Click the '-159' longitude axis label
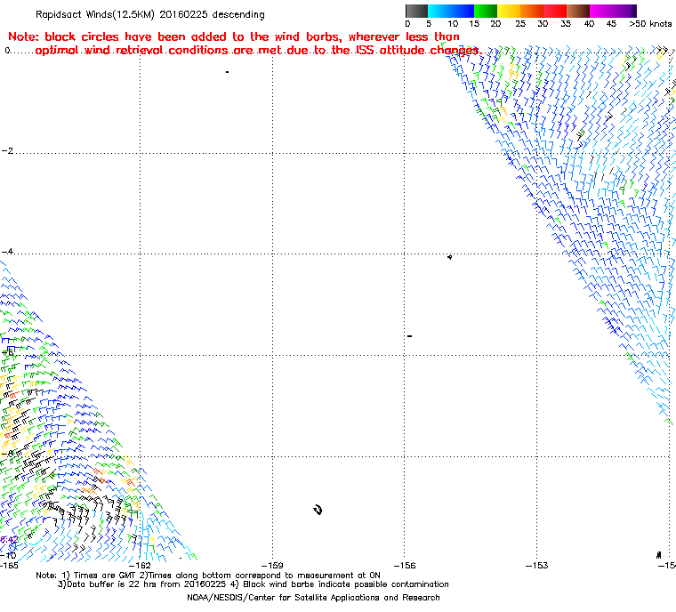676x612 pixels. click(x=272, y=566)
